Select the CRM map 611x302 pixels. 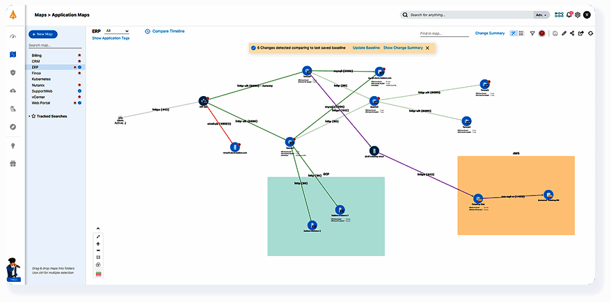[x=35, y=61]
